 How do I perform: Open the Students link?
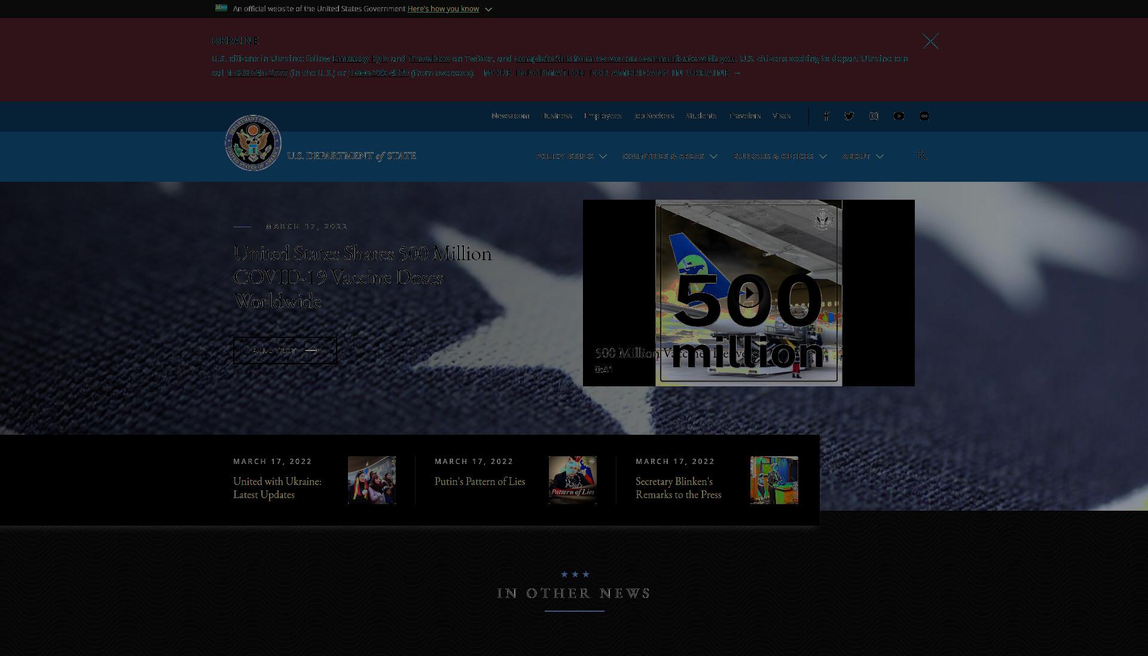click(x=701, y=116)
